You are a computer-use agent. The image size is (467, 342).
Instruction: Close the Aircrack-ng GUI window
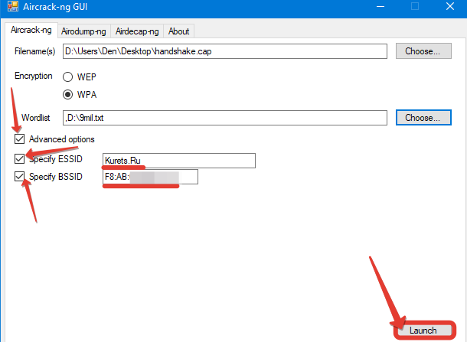point(450,6)
